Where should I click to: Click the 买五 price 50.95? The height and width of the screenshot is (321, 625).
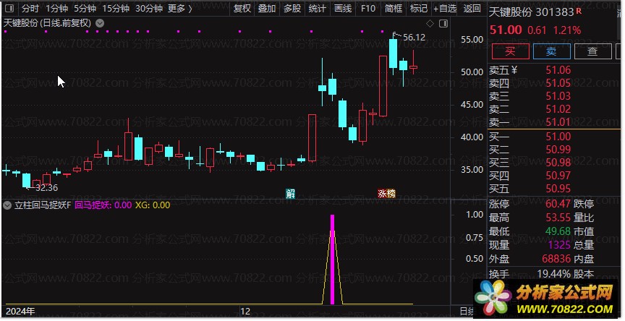[558, 189]
